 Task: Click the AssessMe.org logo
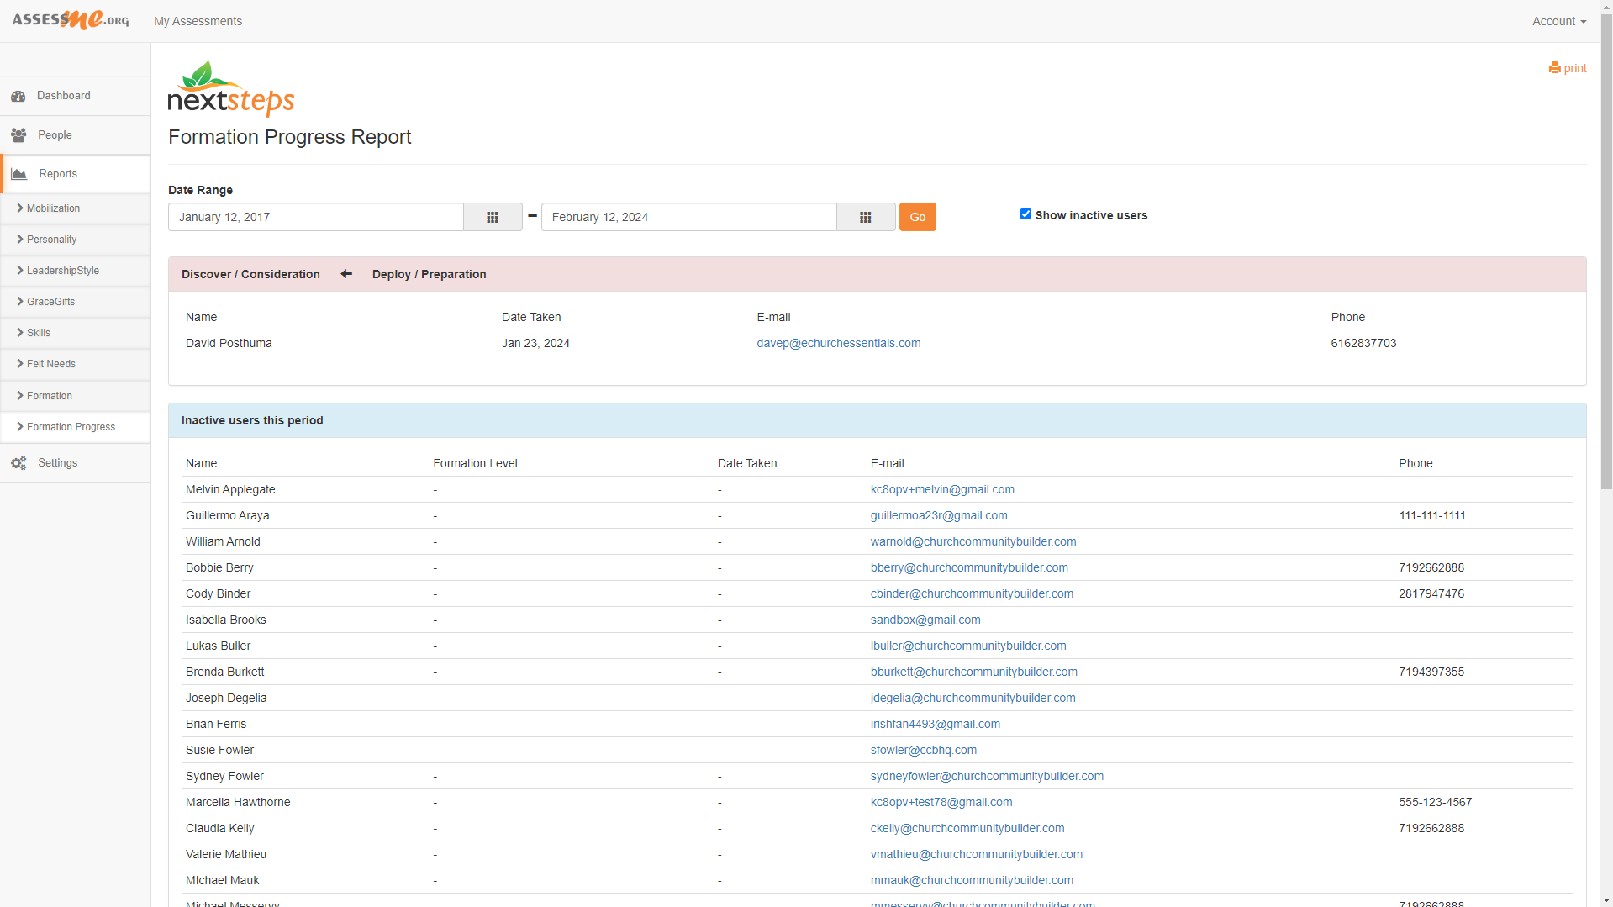coord(71,19)
